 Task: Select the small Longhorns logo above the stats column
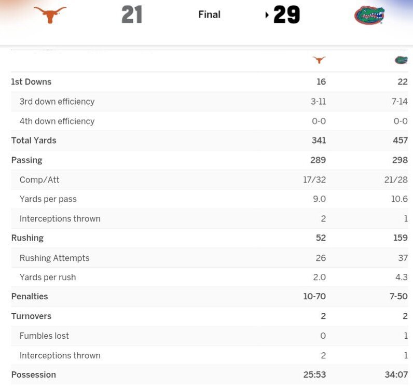[x=319, y=60]
